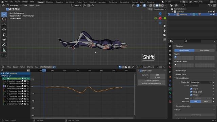
Task: Uncheck the Shapes checkbox
Action: (x=191, y=89)
